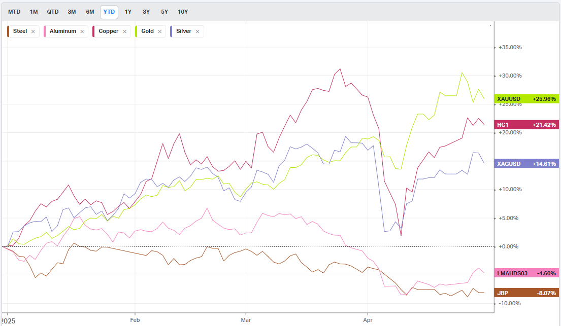Image resolution: width=561 pixels, height=326 pixels.
Task: Click the +20.00% y-axis label
Action: click(510, 133)
